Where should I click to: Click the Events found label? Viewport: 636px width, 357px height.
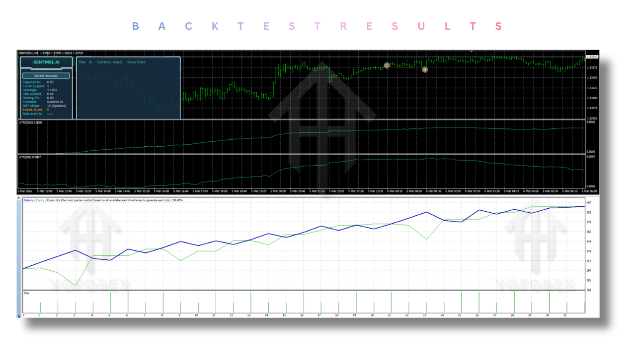(32, 110)
